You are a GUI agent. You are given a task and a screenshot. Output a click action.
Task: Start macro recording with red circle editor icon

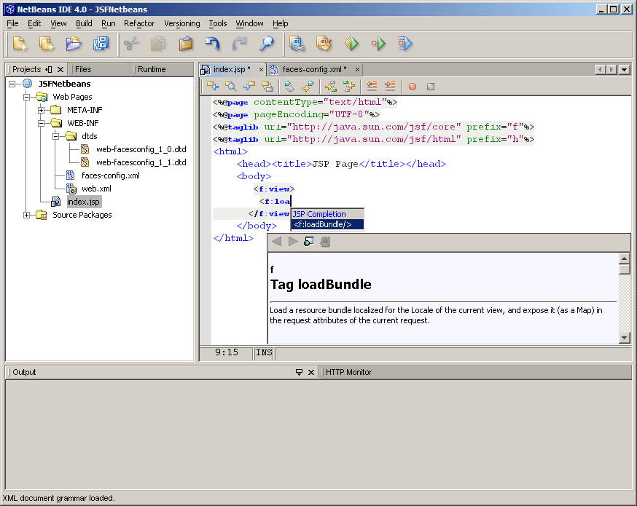coord(412,86)
